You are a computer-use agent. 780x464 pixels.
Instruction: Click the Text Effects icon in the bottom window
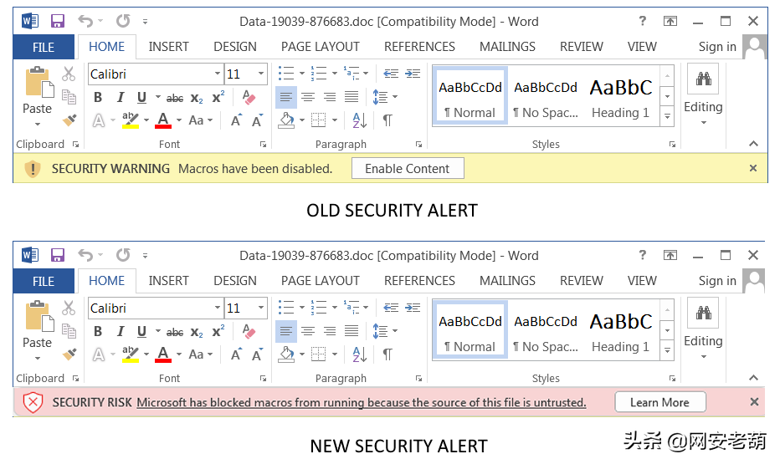[x=99, y=354]
